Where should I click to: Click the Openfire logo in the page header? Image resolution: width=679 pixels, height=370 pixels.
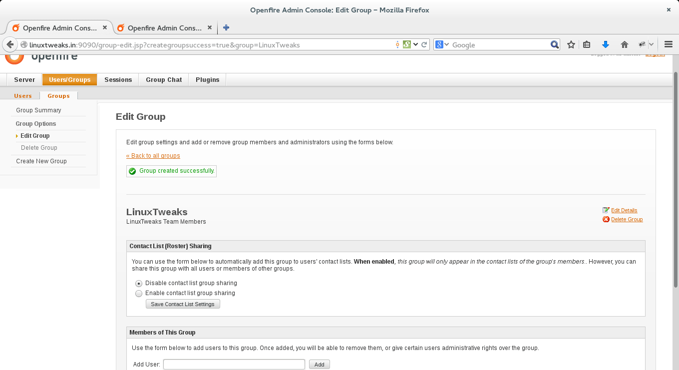pos(42,58)
